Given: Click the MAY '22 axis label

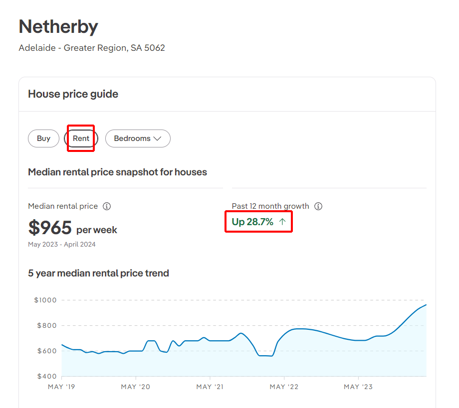Looking at the screenshot, I should click(x=284, y=387).
